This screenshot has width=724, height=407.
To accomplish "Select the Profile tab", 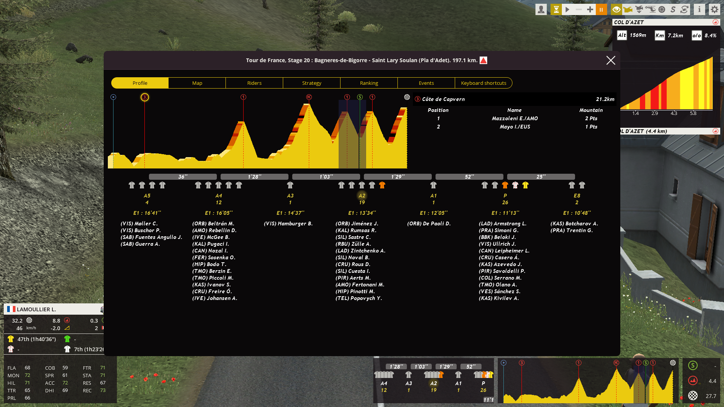I will coord(140,83).
